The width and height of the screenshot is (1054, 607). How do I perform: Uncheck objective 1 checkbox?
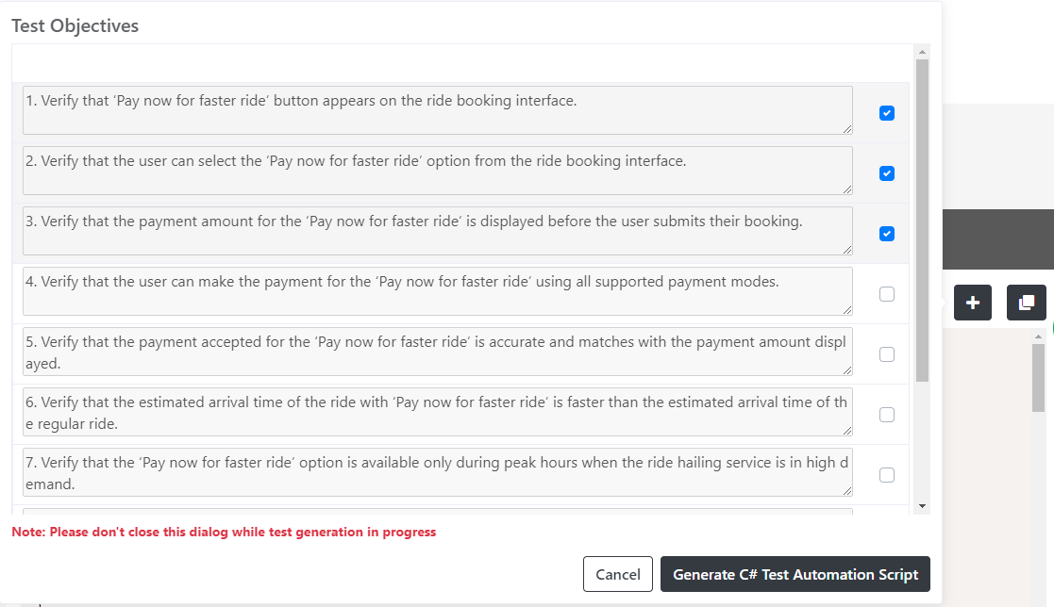[x=887, y=113]
